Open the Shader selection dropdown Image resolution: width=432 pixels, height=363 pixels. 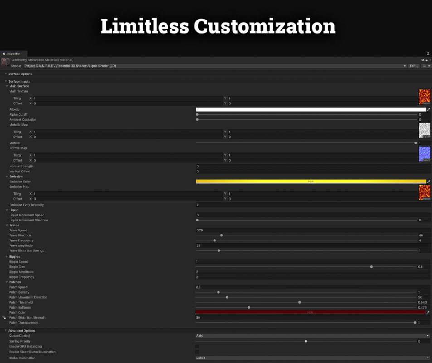(x=215, y=66)
